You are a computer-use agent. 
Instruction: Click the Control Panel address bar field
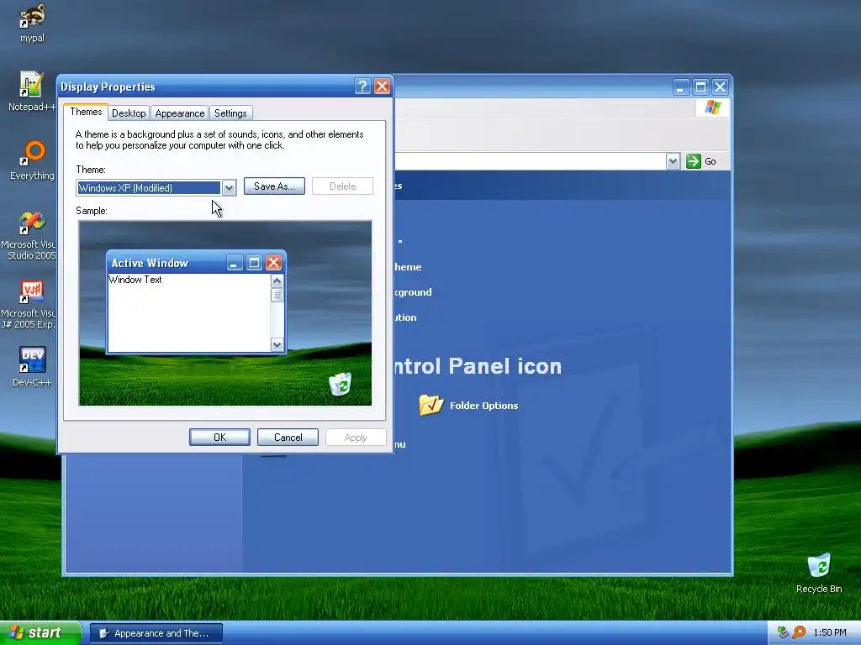(x=530, y=161)
